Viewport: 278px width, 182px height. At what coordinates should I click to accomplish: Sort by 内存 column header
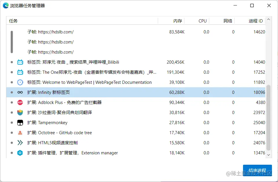point(171,21)
